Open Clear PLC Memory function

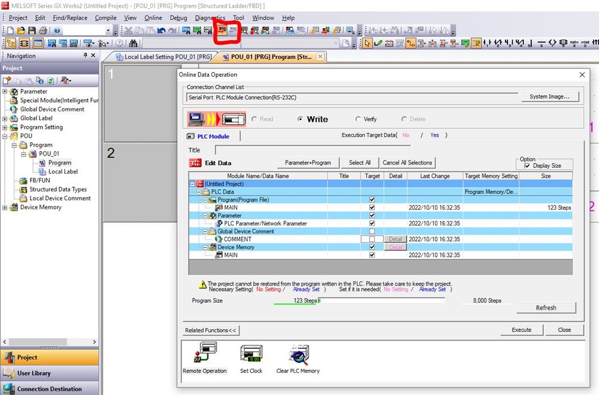[x=298, y=358]
